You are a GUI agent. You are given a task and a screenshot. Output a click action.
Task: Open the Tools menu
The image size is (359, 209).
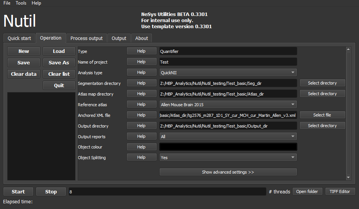click(21, 3)
